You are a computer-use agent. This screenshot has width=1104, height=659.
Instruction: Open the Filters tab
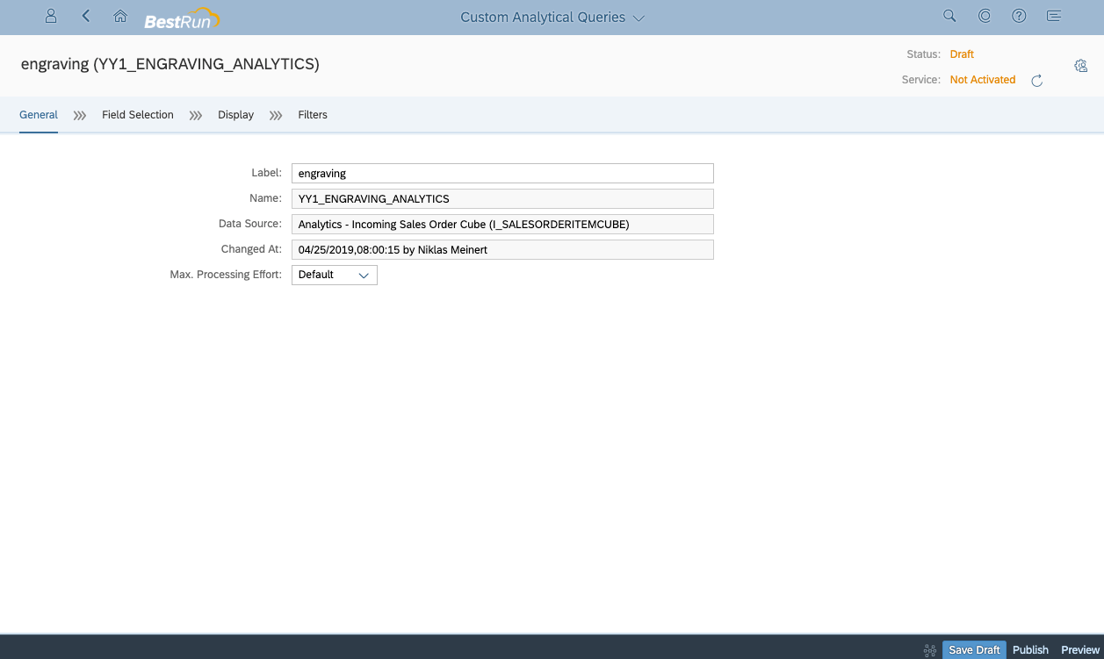pyautogui.click(x=313, y=115)
